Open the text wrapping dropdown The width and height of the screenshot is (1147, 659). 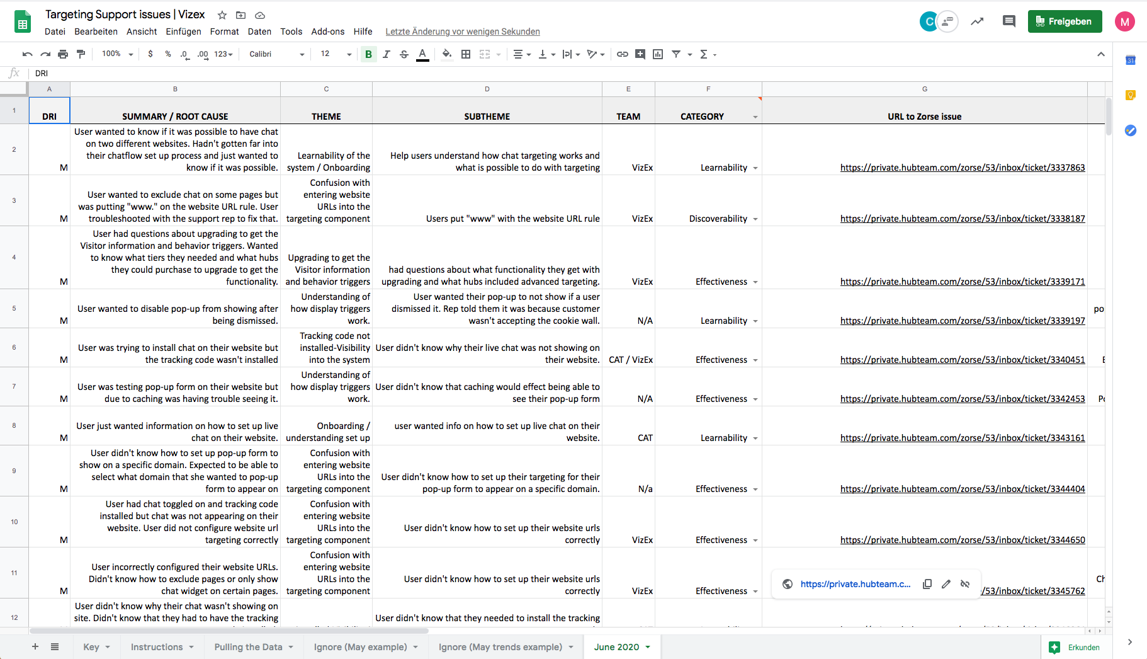571,54
